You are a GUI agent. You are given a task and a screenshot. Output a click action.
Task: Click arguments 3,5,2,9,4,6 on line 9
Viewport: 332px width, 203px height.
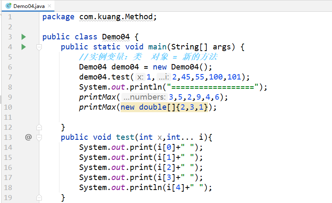click(x=194, y=97)
